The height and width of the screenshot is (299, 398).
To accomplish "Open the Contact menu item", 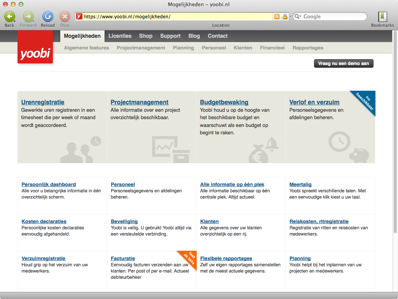I will tap(218, 36).
